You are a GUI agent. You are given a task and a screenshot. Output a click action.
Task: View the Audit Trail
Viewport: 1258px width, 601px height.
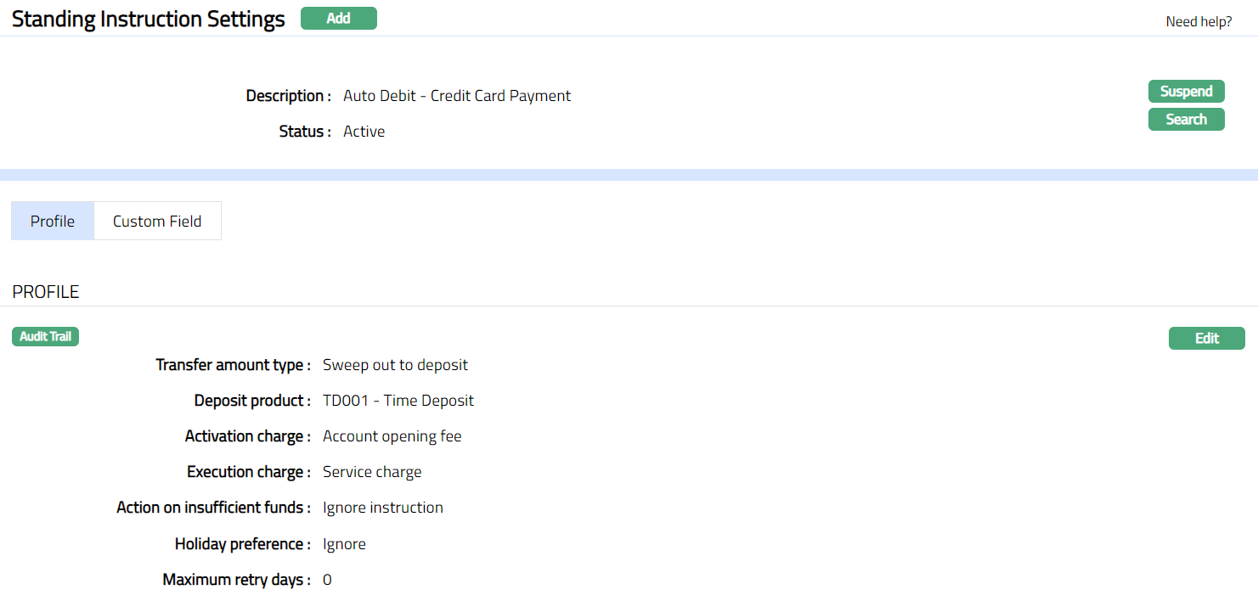(45, 337)
